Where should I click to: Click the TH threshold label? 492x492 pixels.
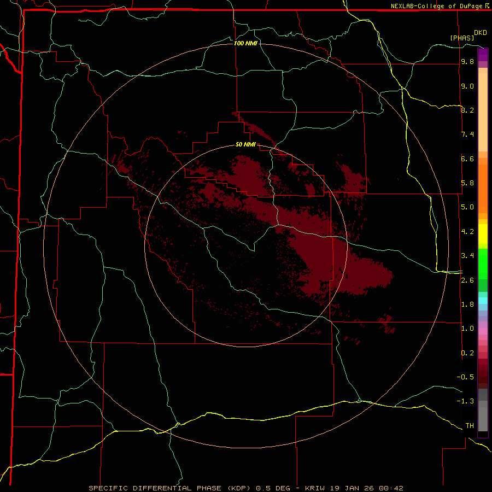[470, 426]
